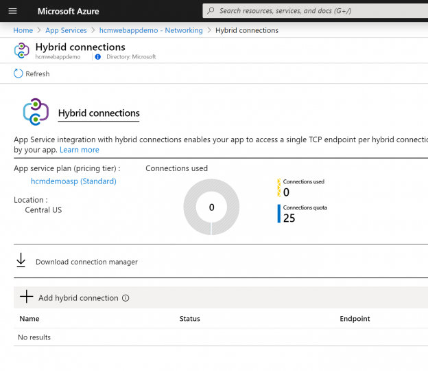428x371 pixels.
Task: Click Central US location value
Action: [43, 210]
